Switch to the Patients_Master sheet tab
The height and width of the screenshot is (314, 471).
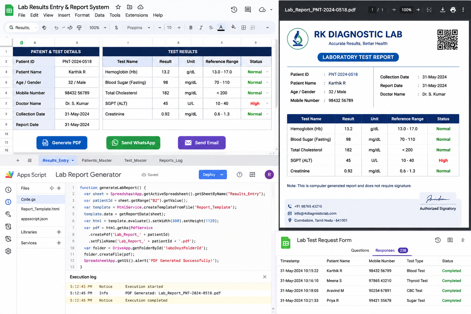point(97,160)
